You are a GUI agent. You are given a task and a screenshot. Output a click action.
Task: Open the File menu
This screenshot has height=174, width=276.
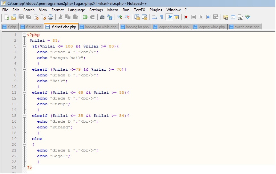[x=5, y=10]
